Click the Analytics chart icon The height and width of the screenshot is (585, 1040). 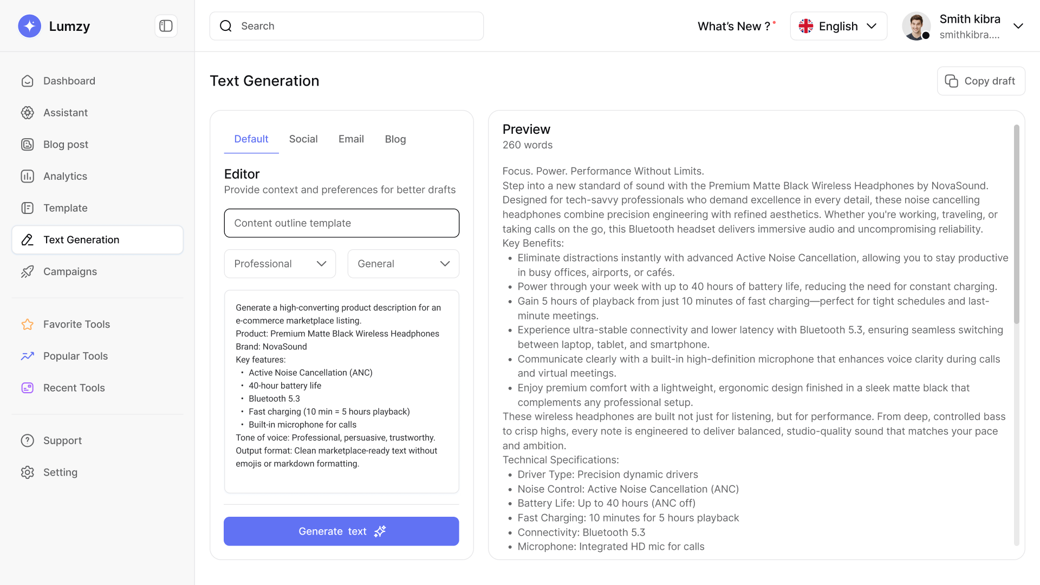click(28, 177)
